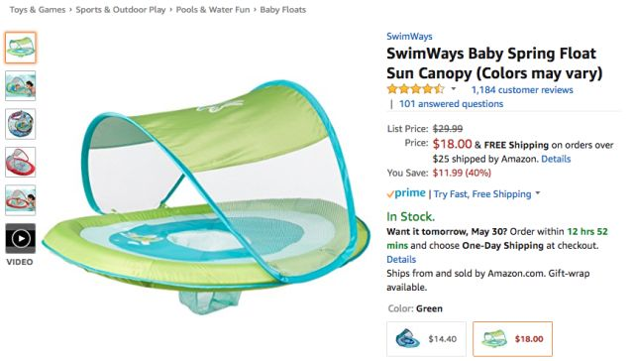Select the first green canopy thumbnail
Viewport: 634px width, 361px height.
20,48
